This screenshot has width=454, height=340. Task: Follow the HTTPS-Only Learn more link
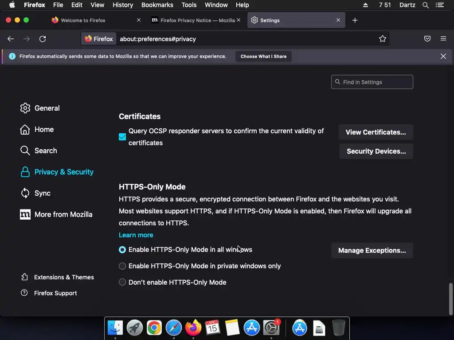[136, 235]
